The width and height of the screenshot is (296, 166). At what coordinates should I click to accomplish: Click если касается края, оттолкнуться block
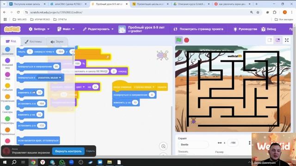[38, 140]
